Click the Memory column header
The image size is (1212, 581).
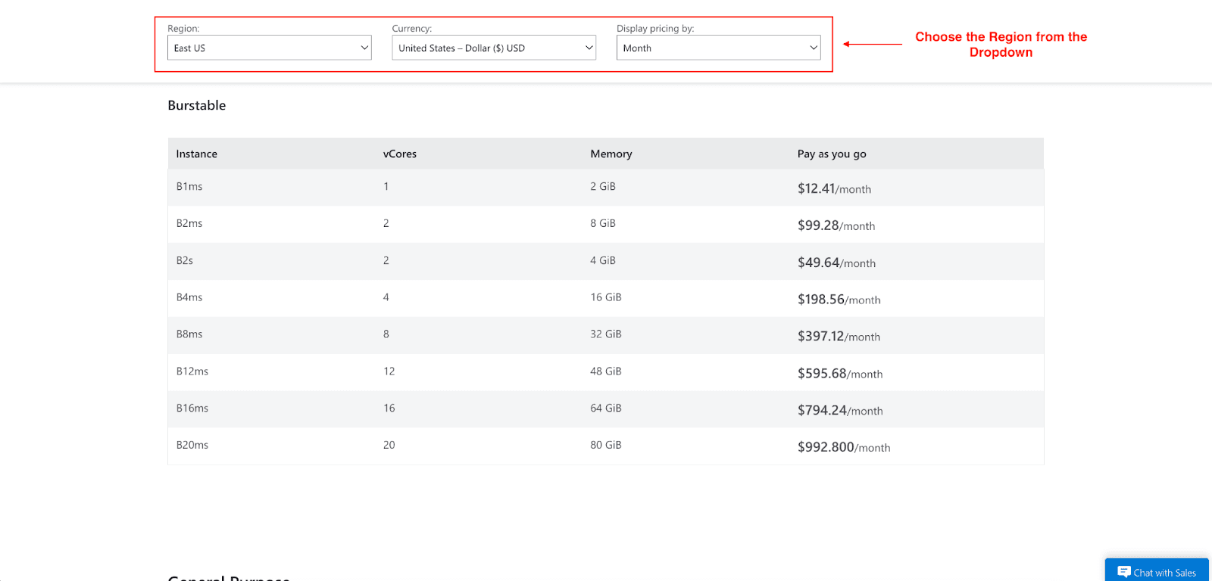[x=611, y=154]
